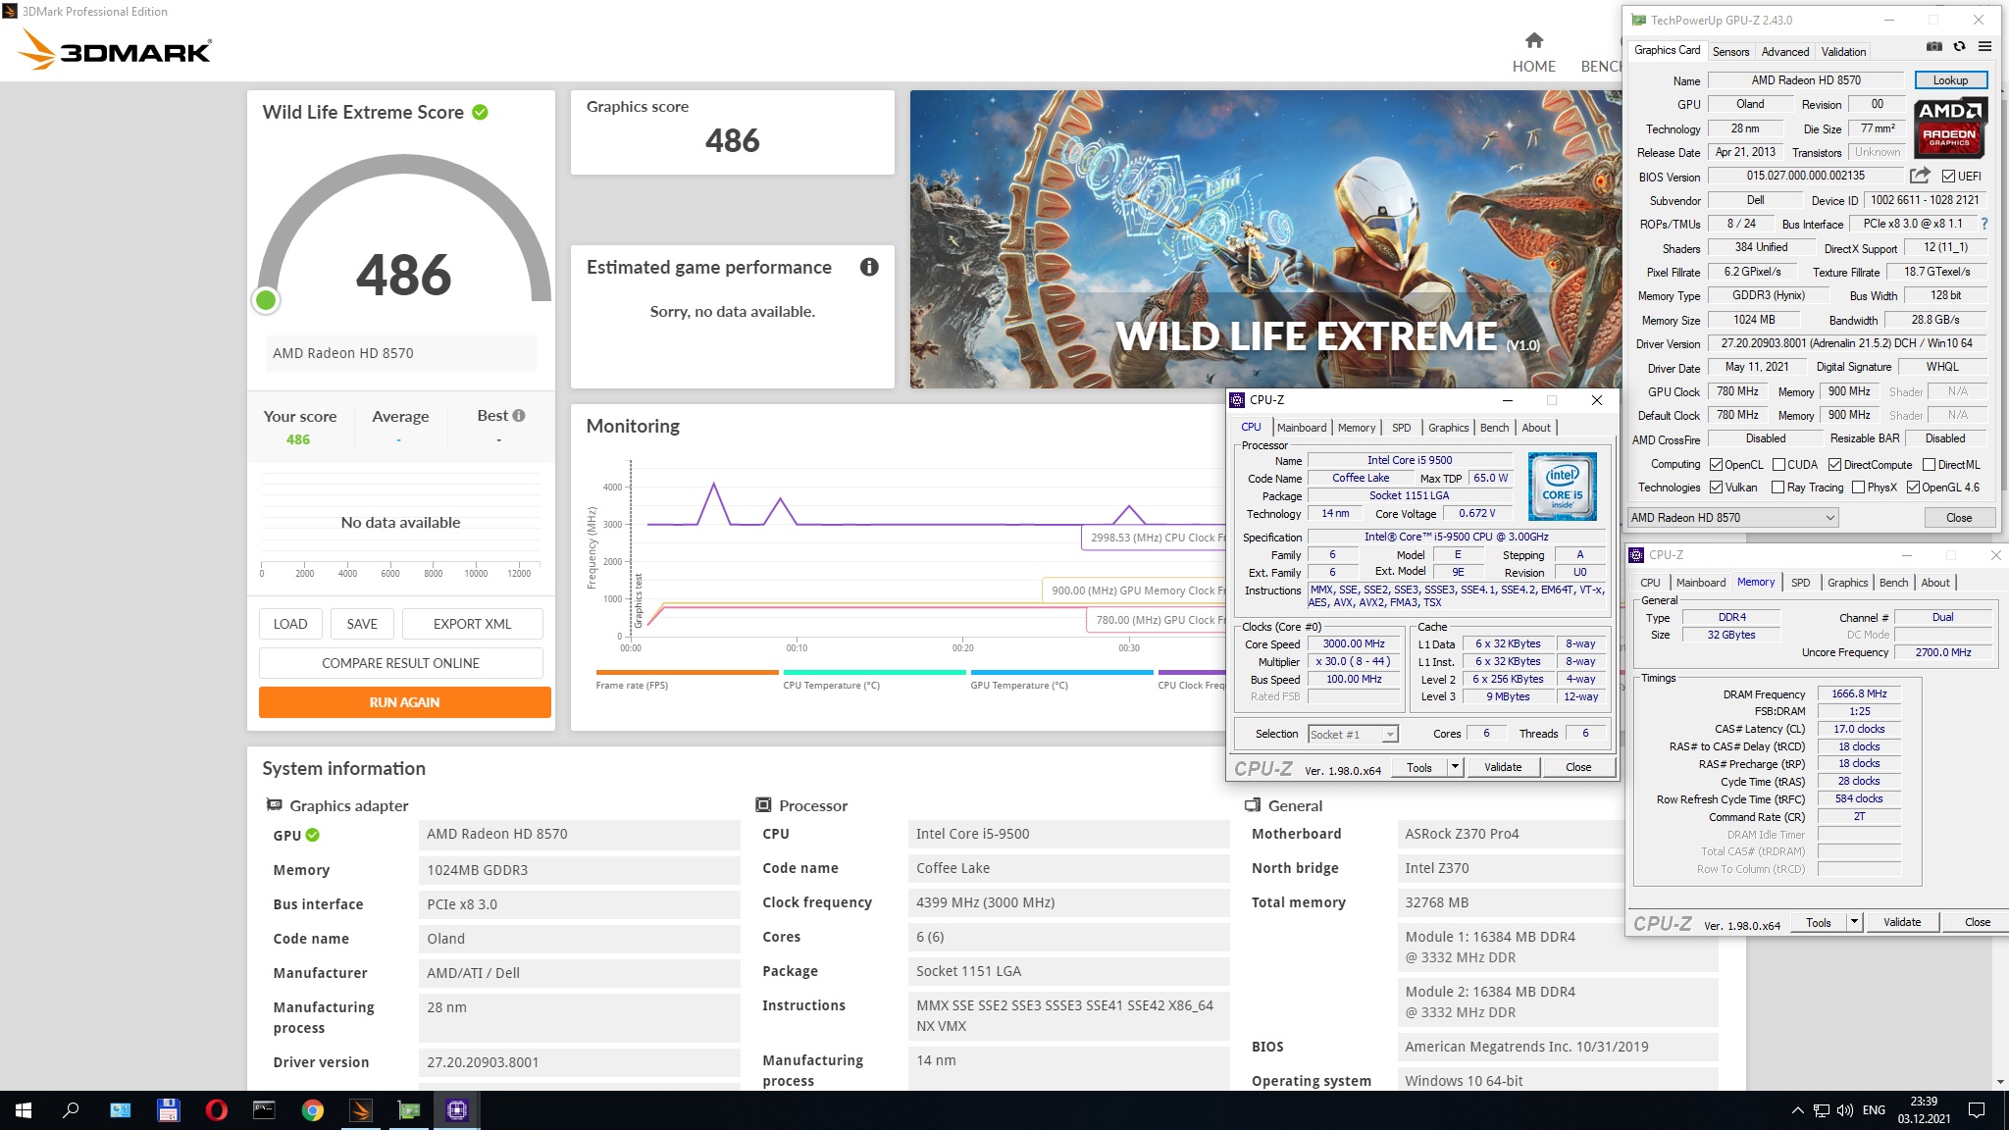Click the Close button in GPU-Z
The width and height of the screenshot is (2009, 1130).
[1958, 518]
